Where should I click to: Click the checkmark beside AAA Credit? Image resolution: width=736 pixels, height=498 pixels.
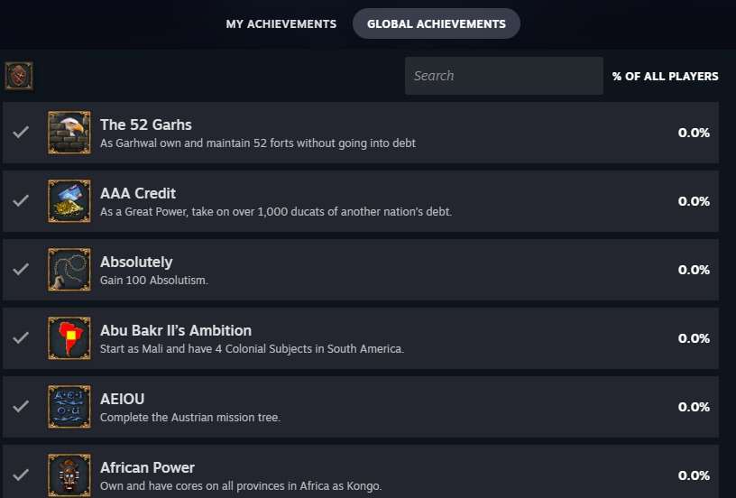click(21, 200)
